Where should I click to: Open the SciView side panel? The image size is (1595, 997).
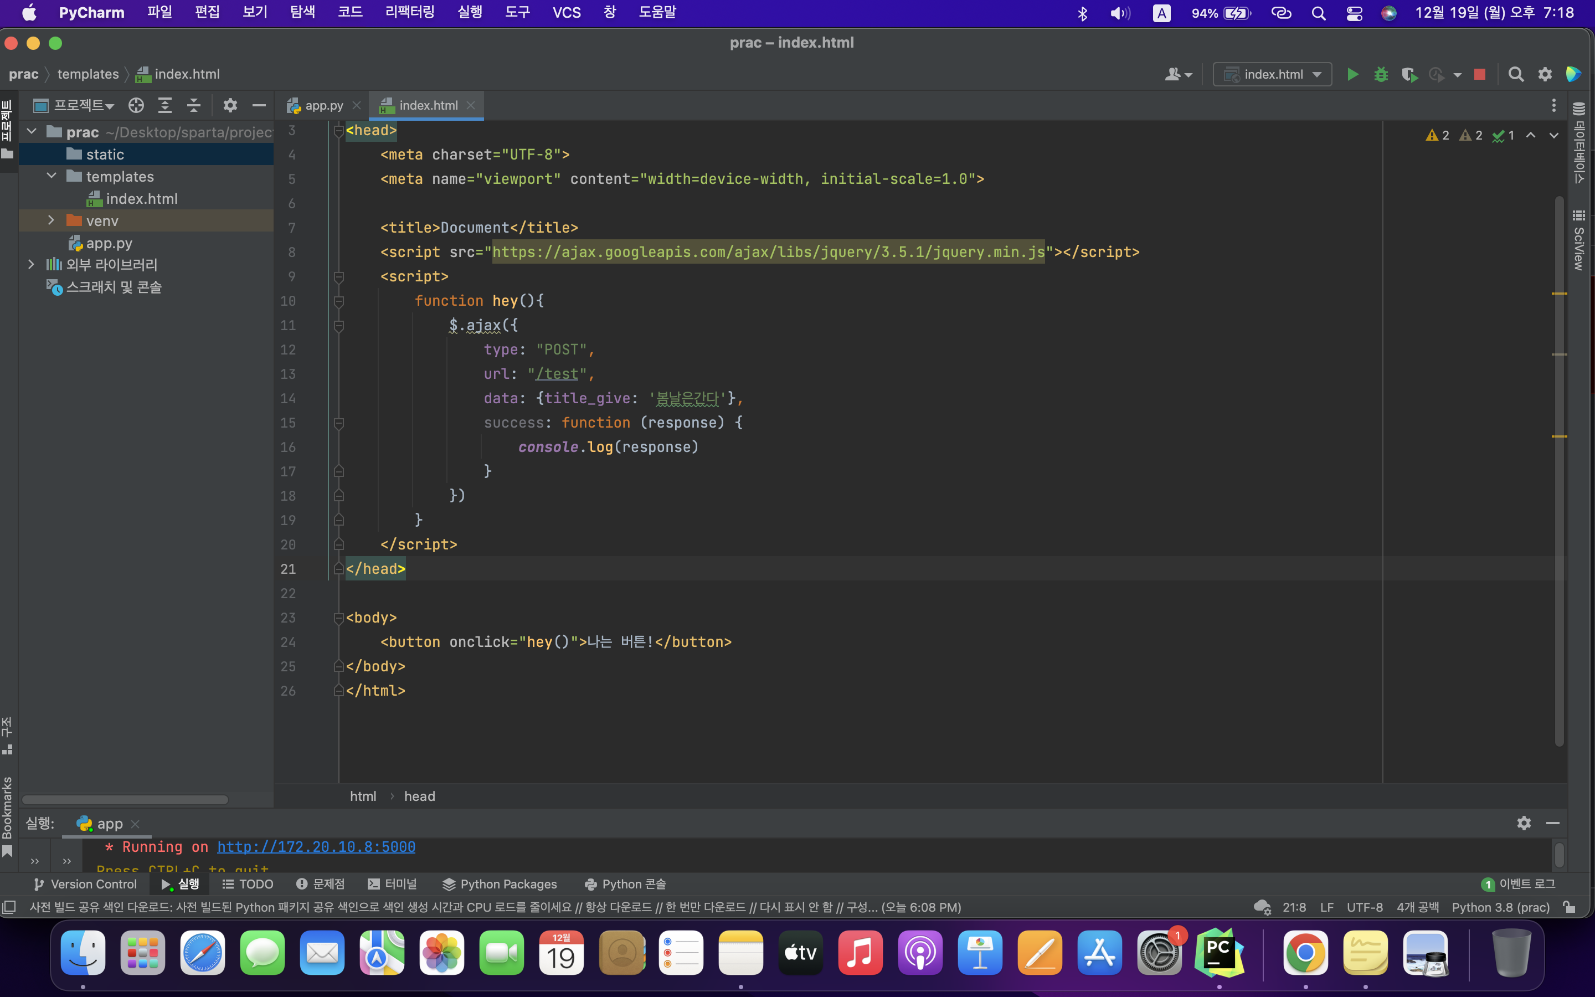pyautogui.click(x=1579, y=240)
